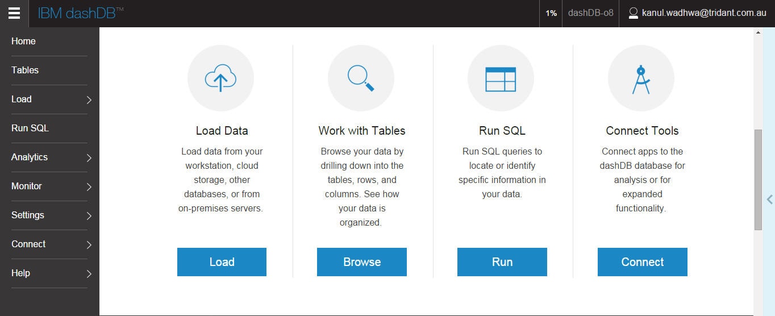Click the blue Load button
775x316 pixels.
click(x=222, y=262)
